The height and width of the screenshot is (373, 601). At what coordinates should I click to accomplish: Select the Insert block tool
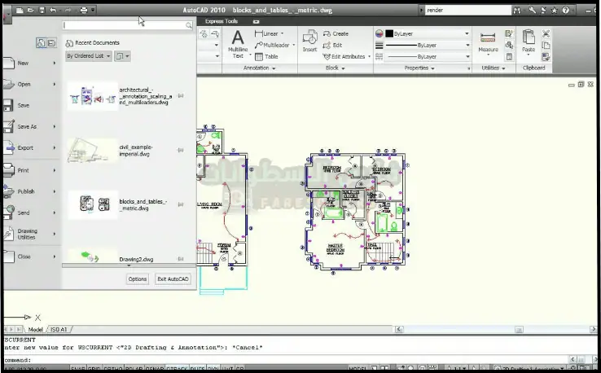[309, 41]
